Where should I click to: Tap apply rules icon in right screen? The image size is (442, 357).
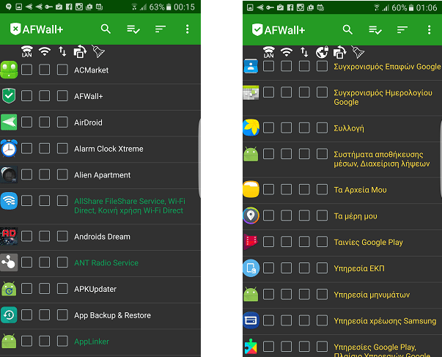point(375,29)
